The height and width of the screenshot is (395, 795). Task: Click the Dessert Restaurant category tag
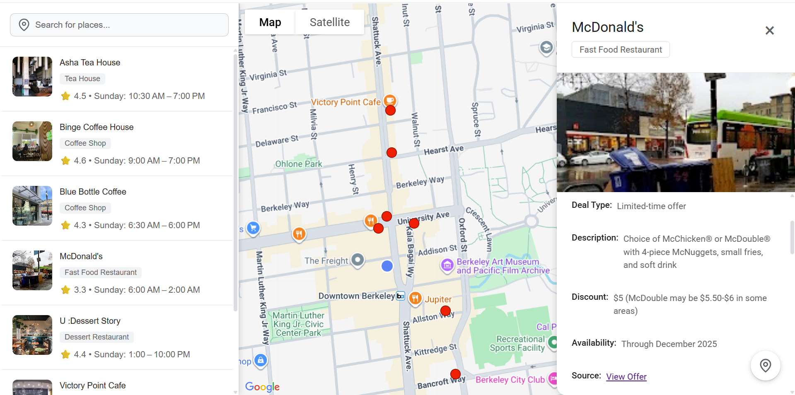tap(97, 337)
